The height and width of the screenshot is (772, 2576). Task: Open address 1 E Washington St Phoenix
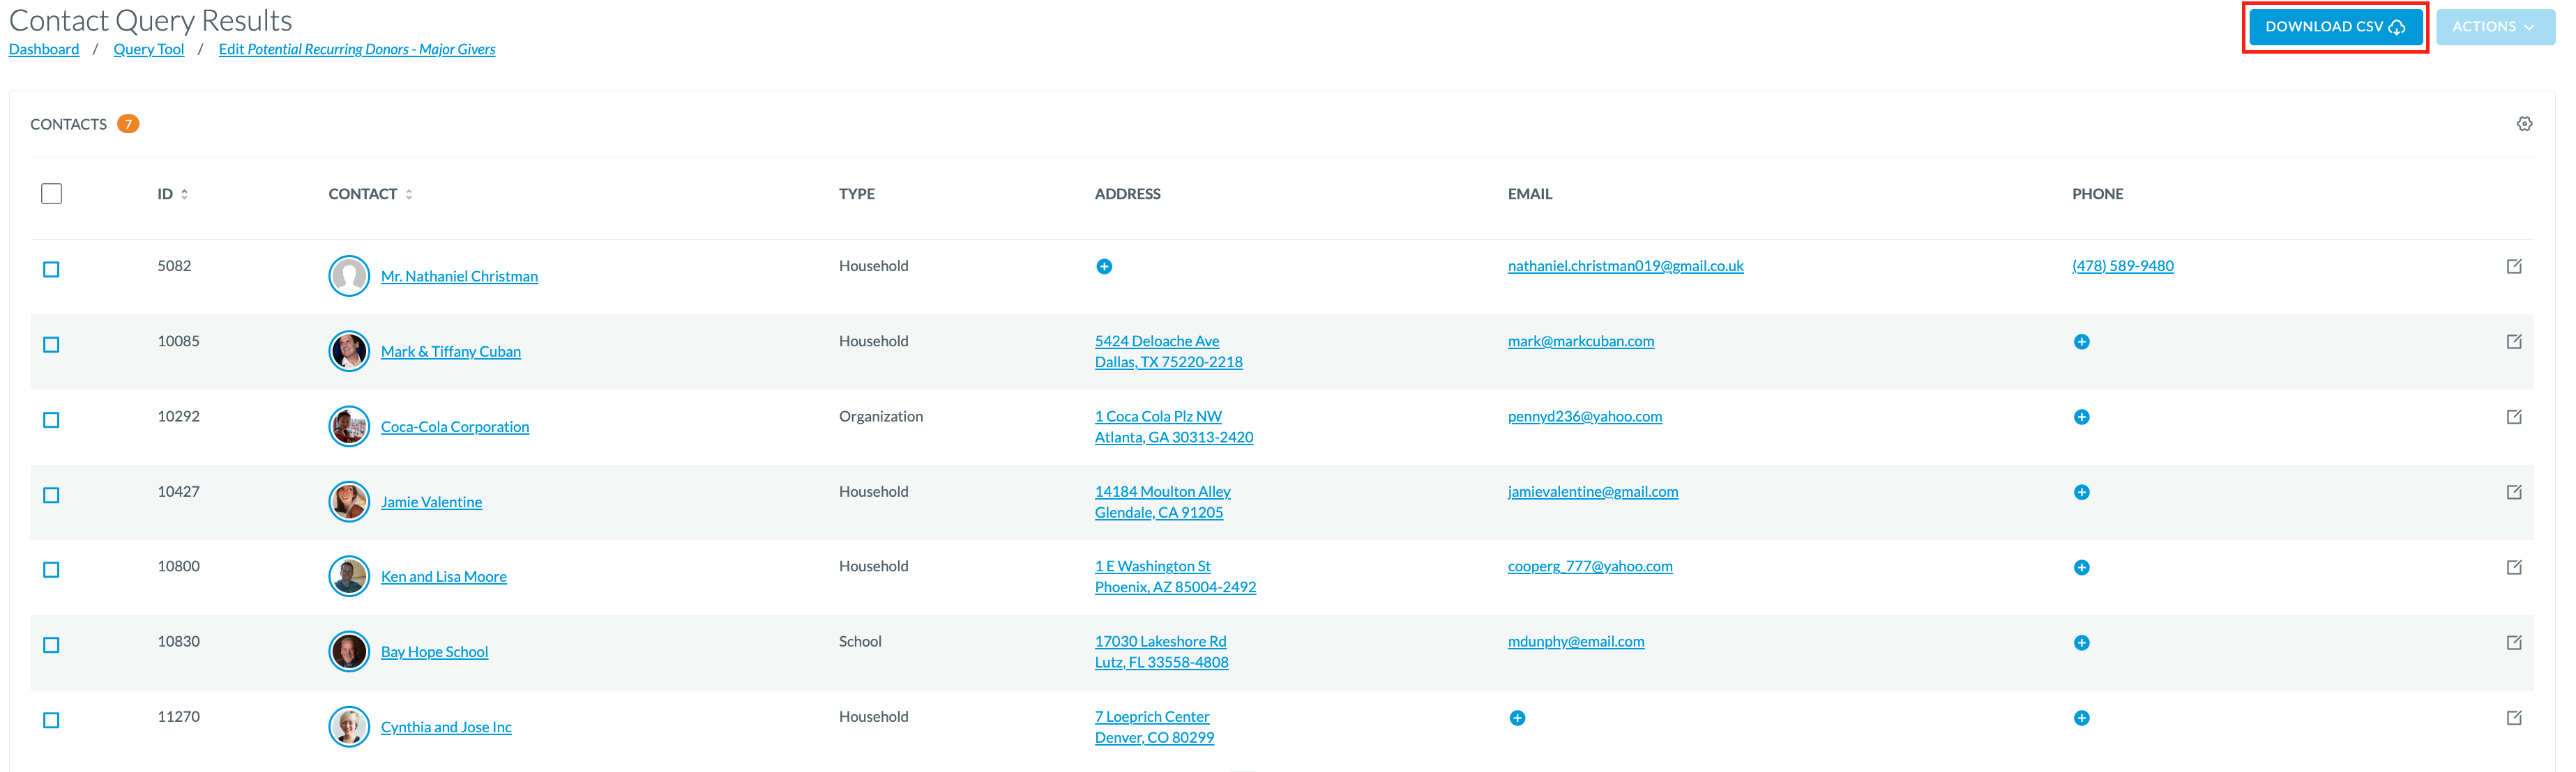point(1175,576)
